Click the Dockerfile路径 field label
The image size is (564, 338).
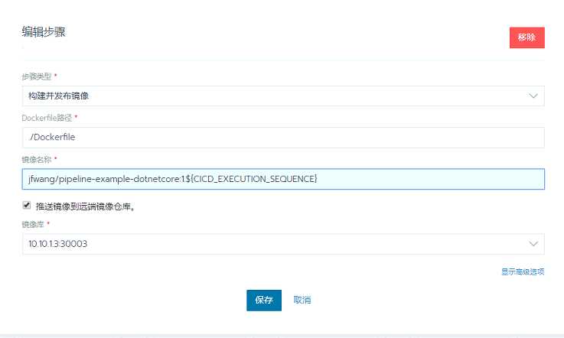[47, 118]
